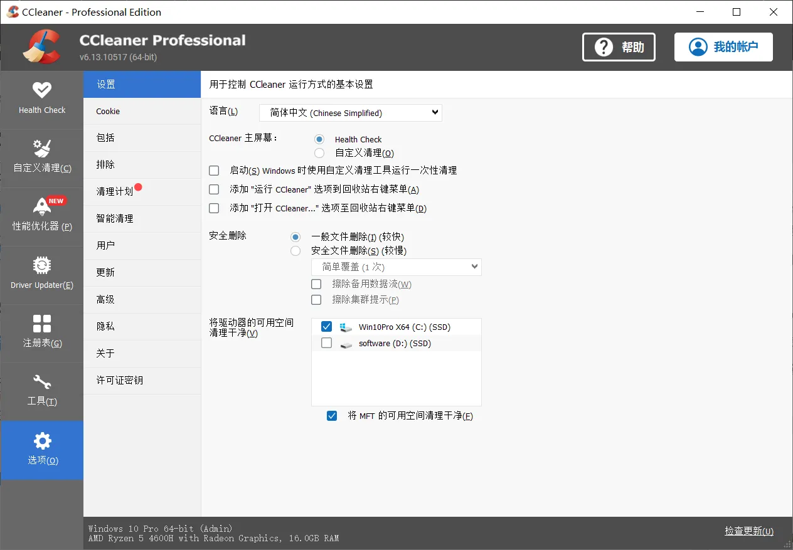The height and width of the screenshot is (550, 793).
Task: Open the 清理计划 scheduling section
Action: (x=115, y=191)
